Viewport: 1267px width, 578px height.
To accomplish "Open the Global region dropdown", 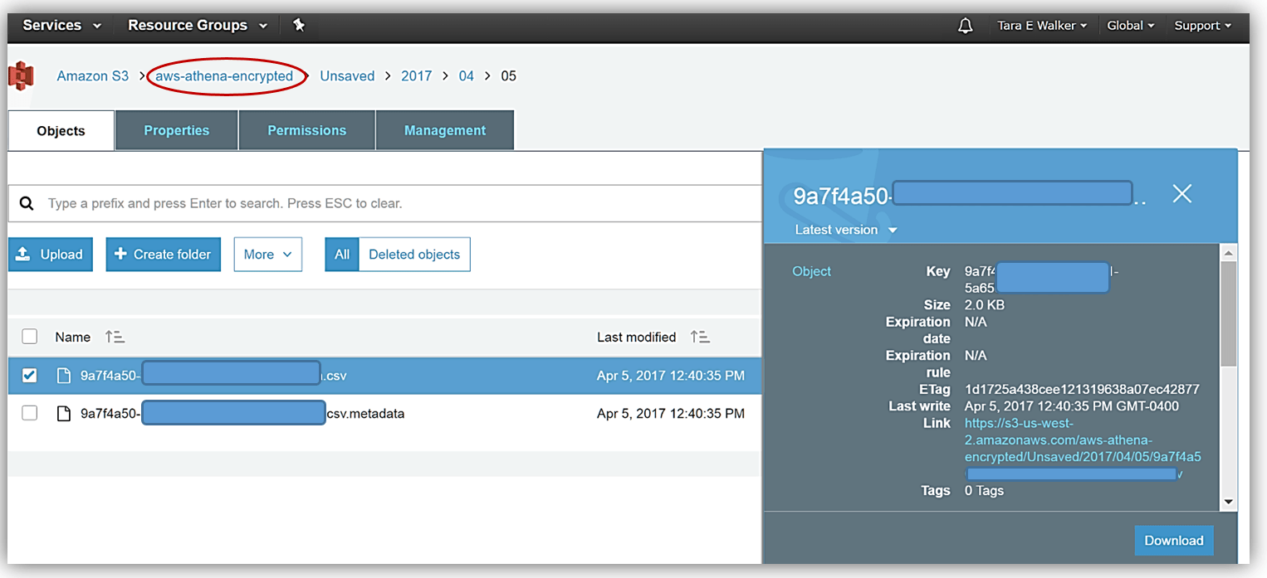I will (x=1130, y=26).
